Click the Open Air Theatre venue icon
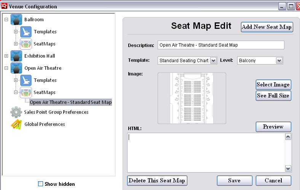The height and width of the screenshot is (190, 300). tap(16, 68)
